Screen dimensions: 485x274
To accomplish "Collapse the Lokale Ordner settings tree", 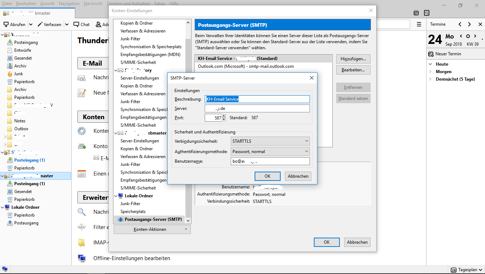I will click(116, 196).
